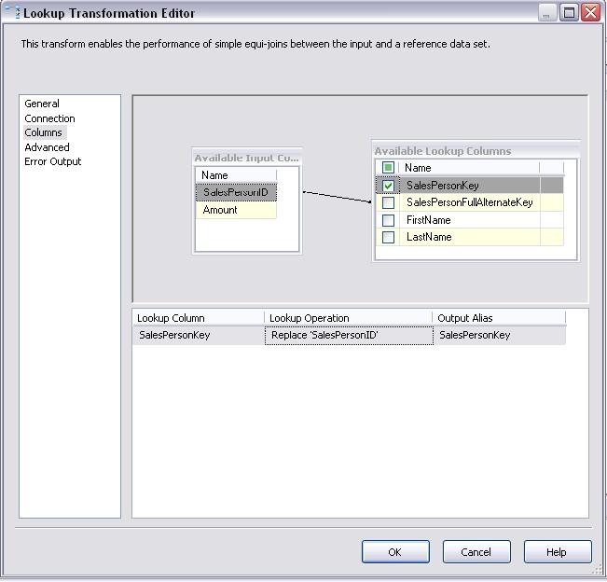Close the Lookup Transformation Editor dialog
607x582 pixels.
click(x=590, y=13)
